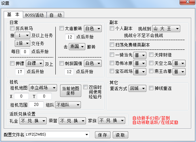The image size is (196, 142).
Task: Expand the 组队 不组队 combo box
Action: (x=68, y=105)
